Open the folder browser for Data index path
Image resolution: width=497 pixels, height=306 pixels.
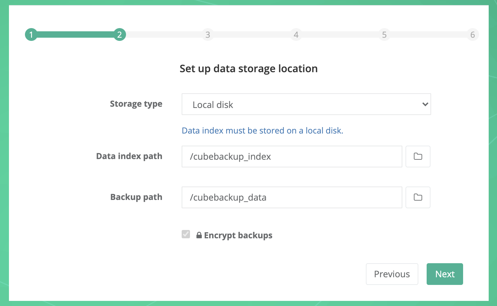coord(418,157)
